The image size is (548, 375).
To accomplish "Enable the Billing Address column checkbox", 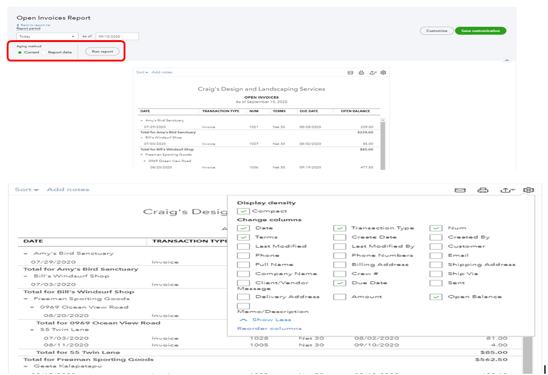I will pyautogui.click(x=339, y=265).
